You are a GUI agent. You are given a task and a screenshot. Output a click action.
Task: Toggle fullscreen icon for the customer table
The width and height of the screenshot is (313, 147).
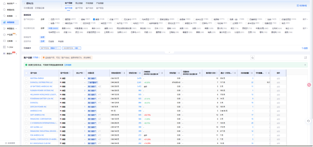click(x=306, y=58)
